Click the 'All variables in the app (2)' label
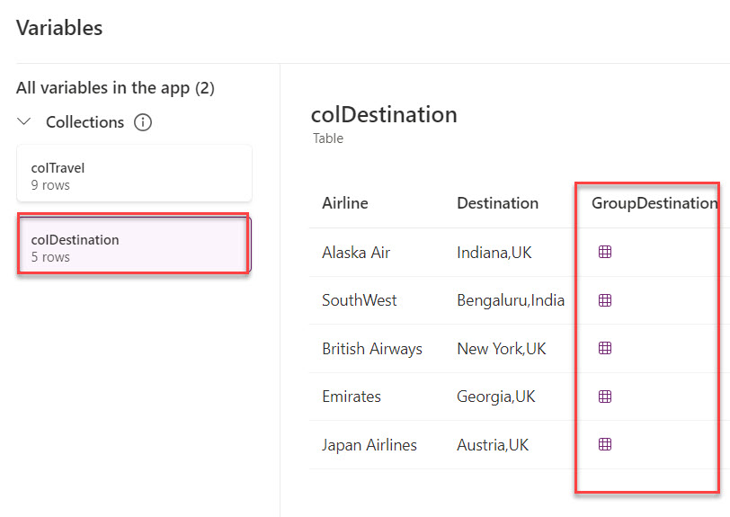The image size is (730, 517). tap(115, 88)
